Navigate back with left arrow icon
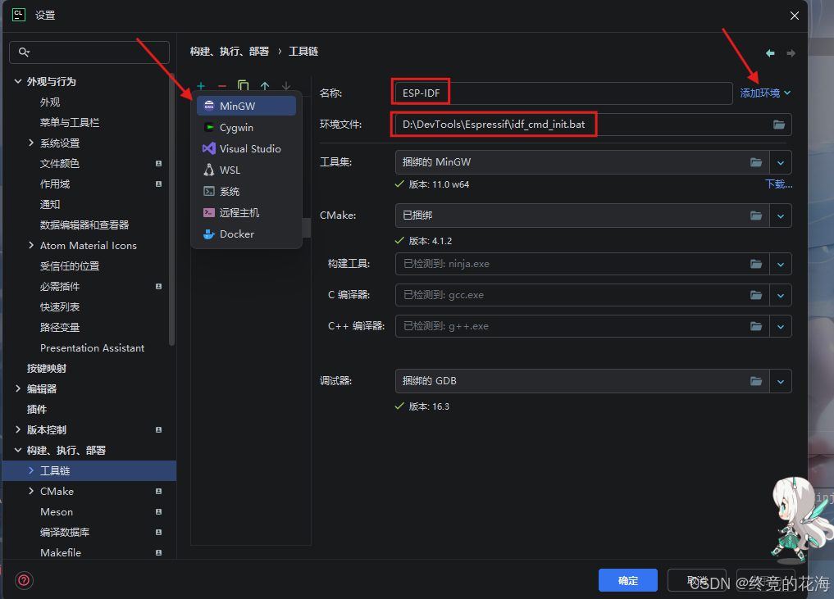This screenshot has width=834, height=599. pyautogui.click(x=770, y=53)
